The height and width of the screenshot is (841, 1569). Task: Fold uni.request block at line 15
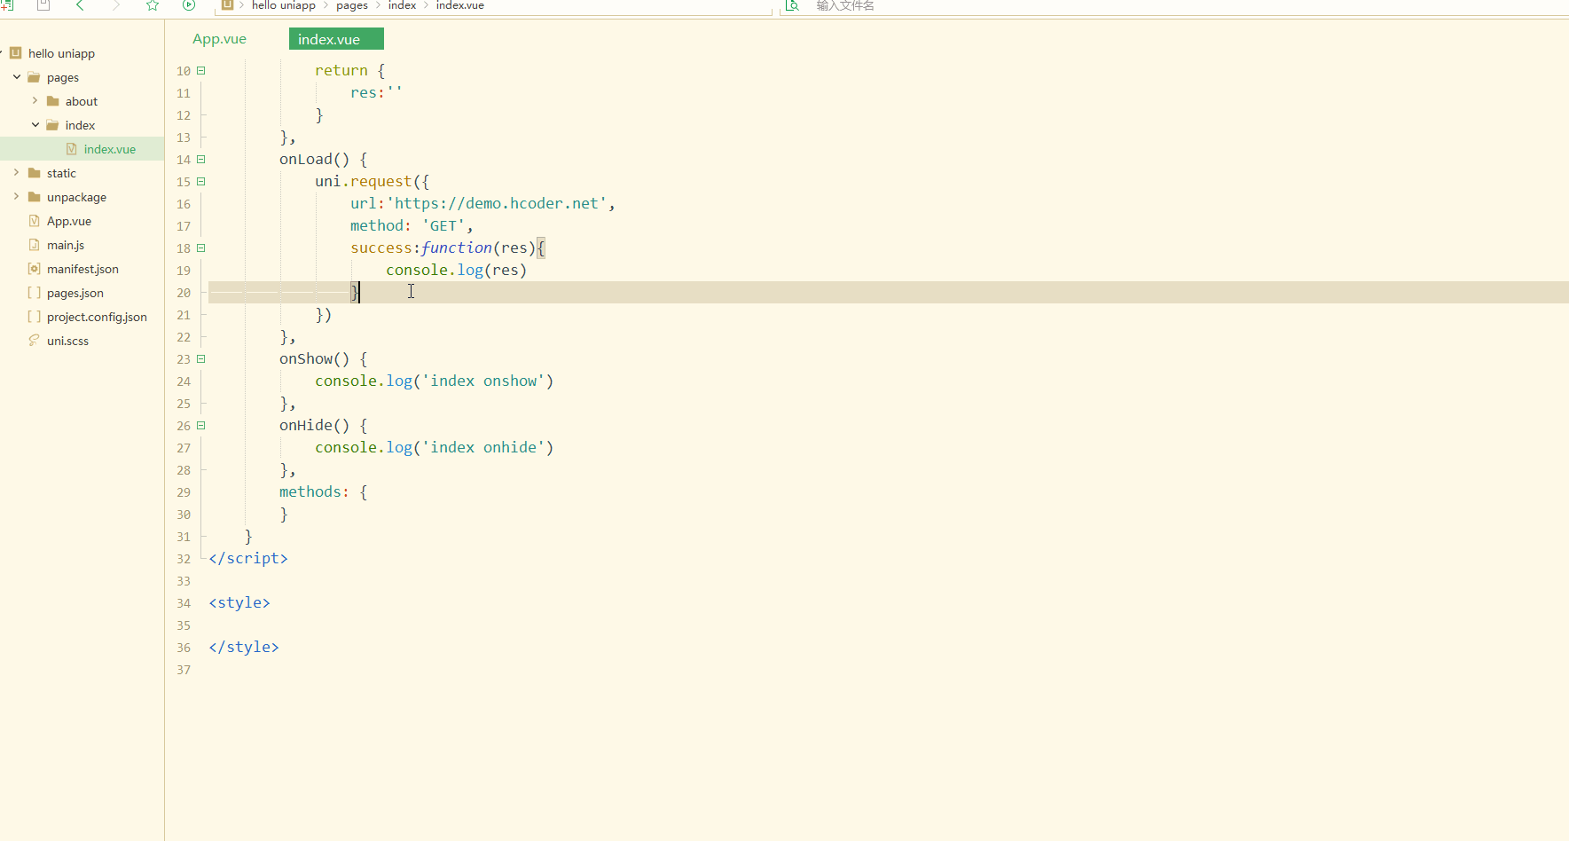click(201, 182)
